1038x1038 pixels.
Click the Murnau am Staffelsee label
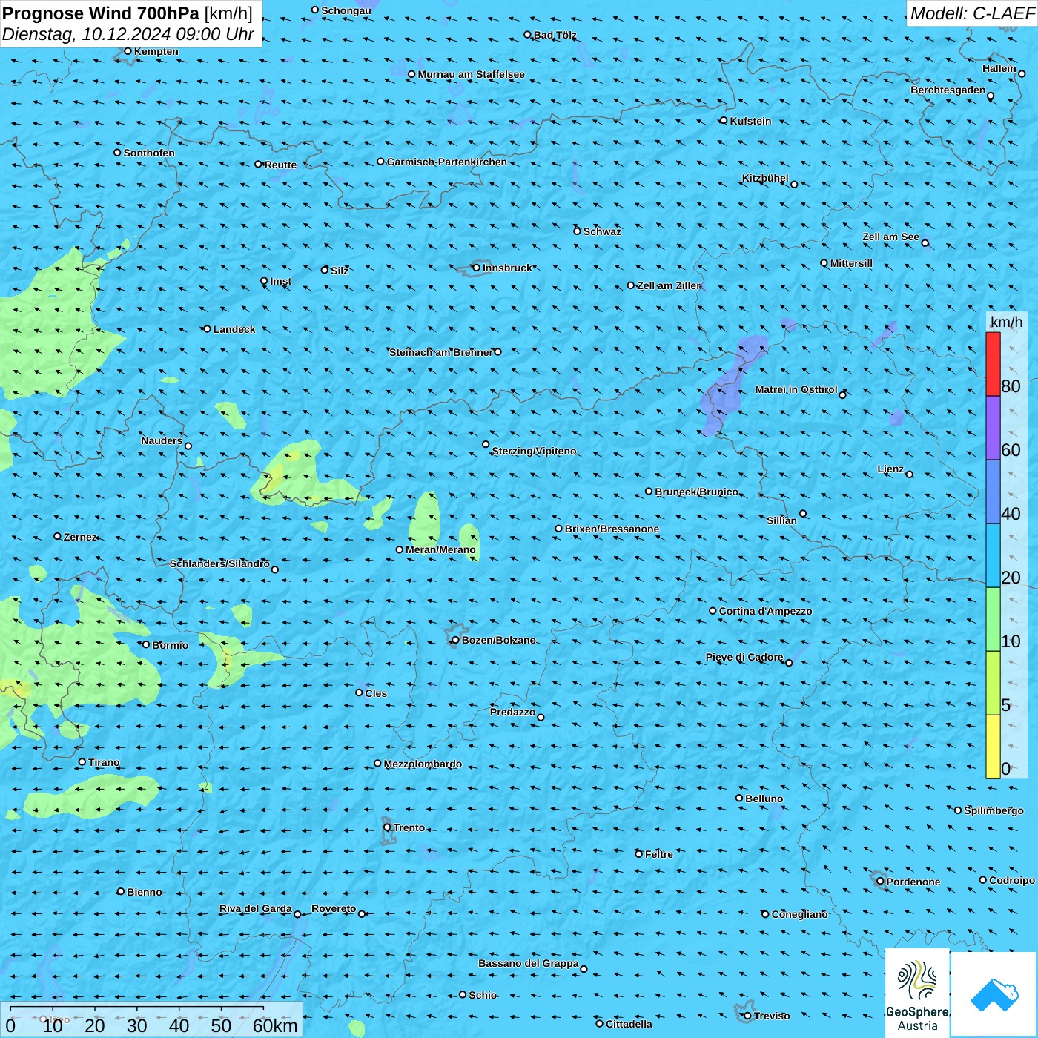(x=471, y=74)
